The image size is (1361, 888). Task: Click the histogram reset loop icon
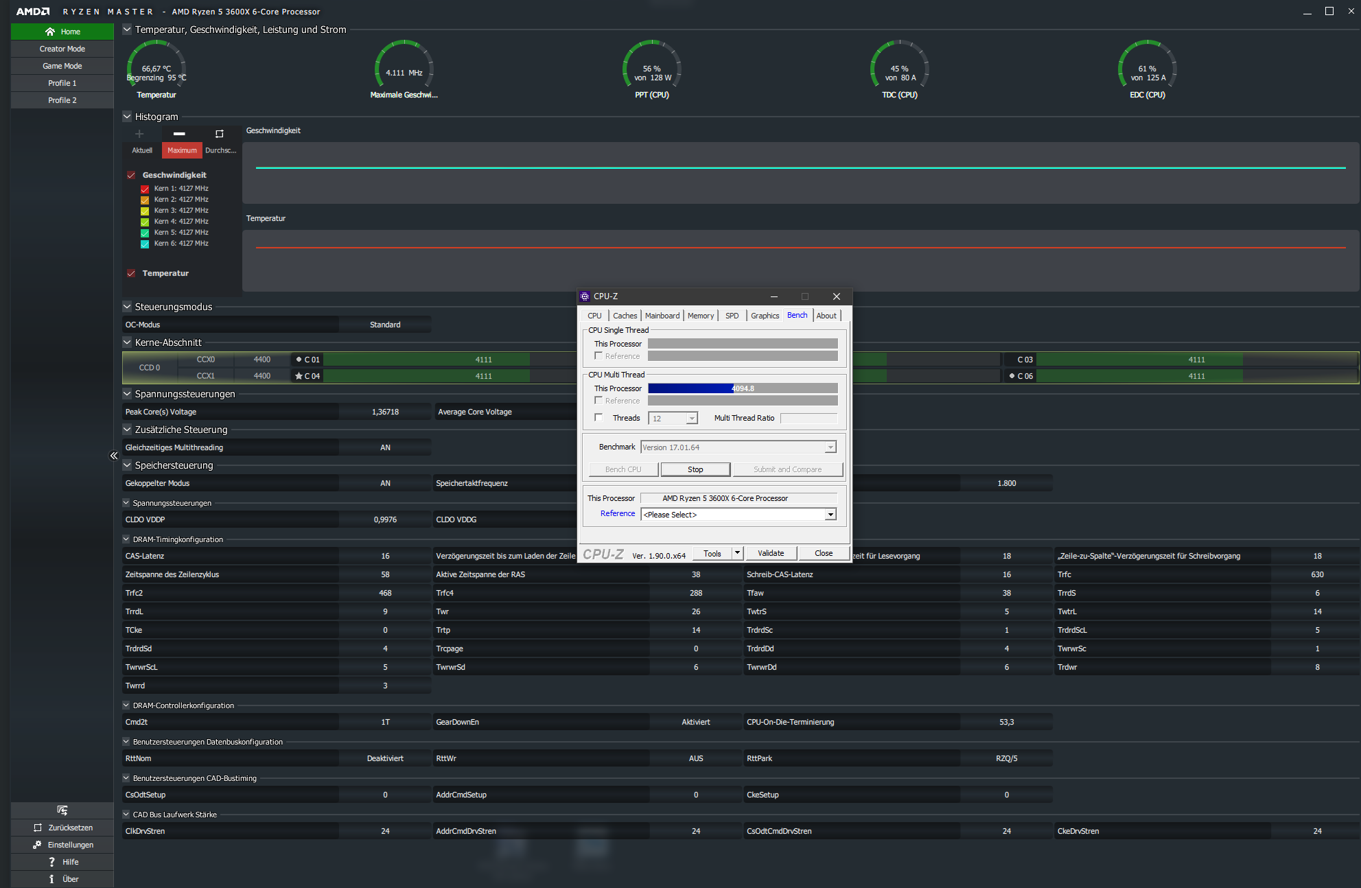220,134
